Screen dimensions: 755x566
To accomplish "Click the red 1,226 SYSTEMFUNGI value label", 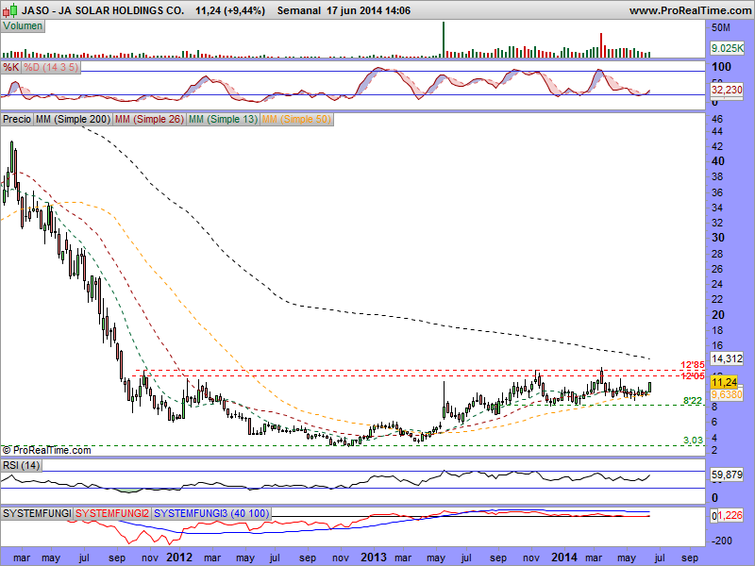I will 730,515.
